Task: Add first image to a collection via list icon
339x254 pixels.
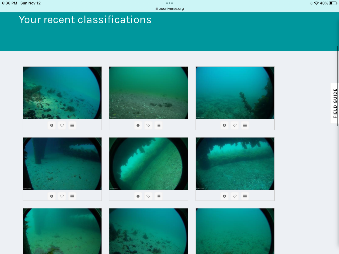Action: pos(72,125)
